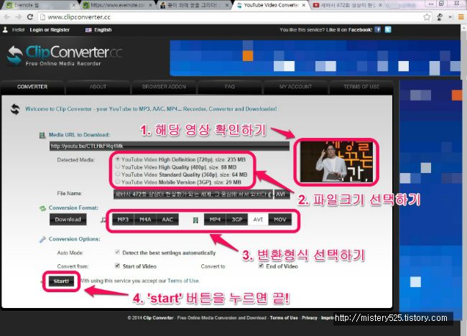Switch to the Evernote browser tab
The image size is (467, 336).
tap(40, 5)
